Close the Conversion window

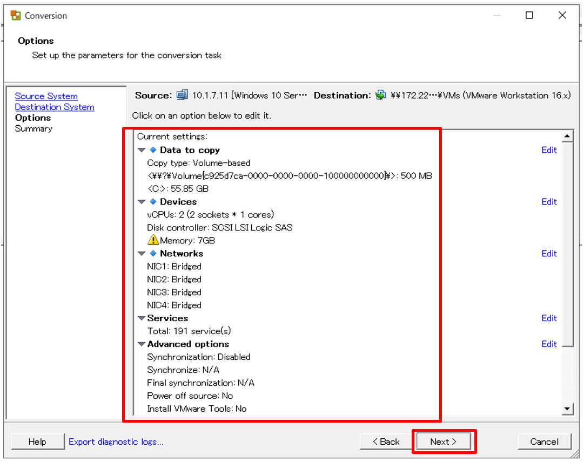(x=562, y=15)
